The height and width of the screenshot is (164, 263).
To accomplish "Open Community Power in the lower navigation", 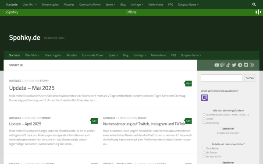I will coord(93,55).
